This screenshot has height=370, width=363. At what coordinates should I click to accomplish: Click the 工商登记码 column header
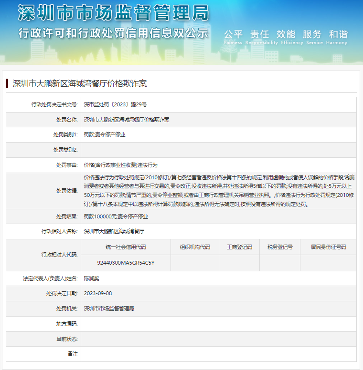(x=239, y=247)
